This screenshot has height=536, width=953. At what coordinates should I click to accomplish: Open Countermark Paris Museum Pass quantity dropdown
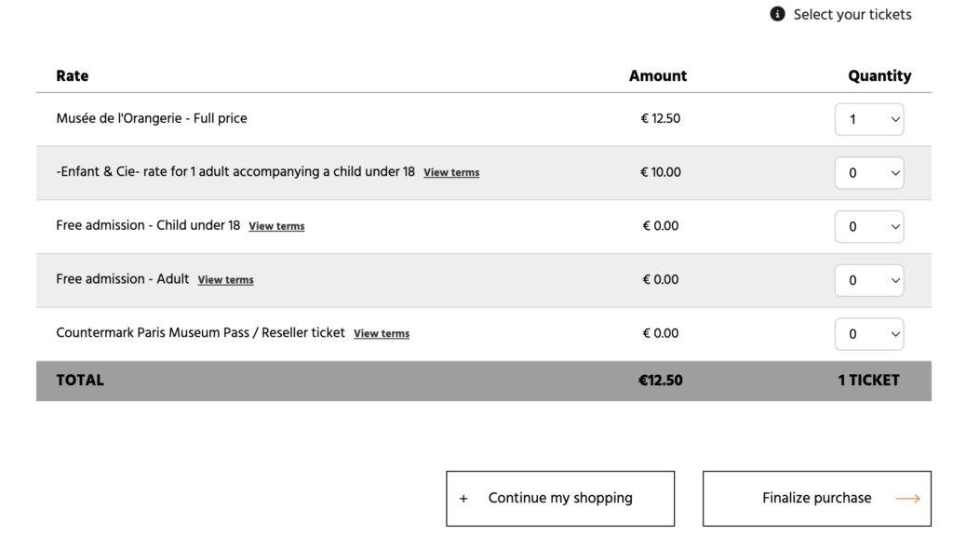click(x=869, y=334)
